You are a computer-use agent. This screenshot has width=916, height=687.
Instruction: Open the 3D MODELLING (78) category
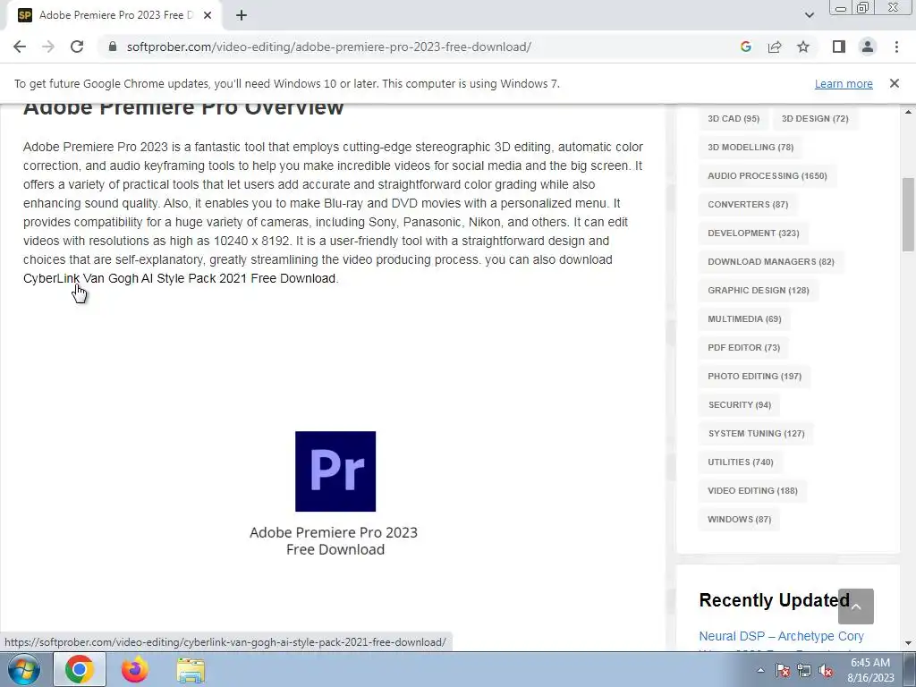point(751,148)
